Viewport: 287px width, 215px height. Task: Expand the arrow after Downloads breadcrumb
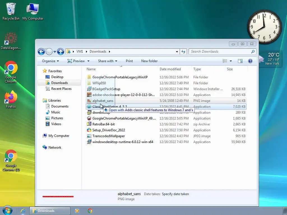click(x=110, y=52)
